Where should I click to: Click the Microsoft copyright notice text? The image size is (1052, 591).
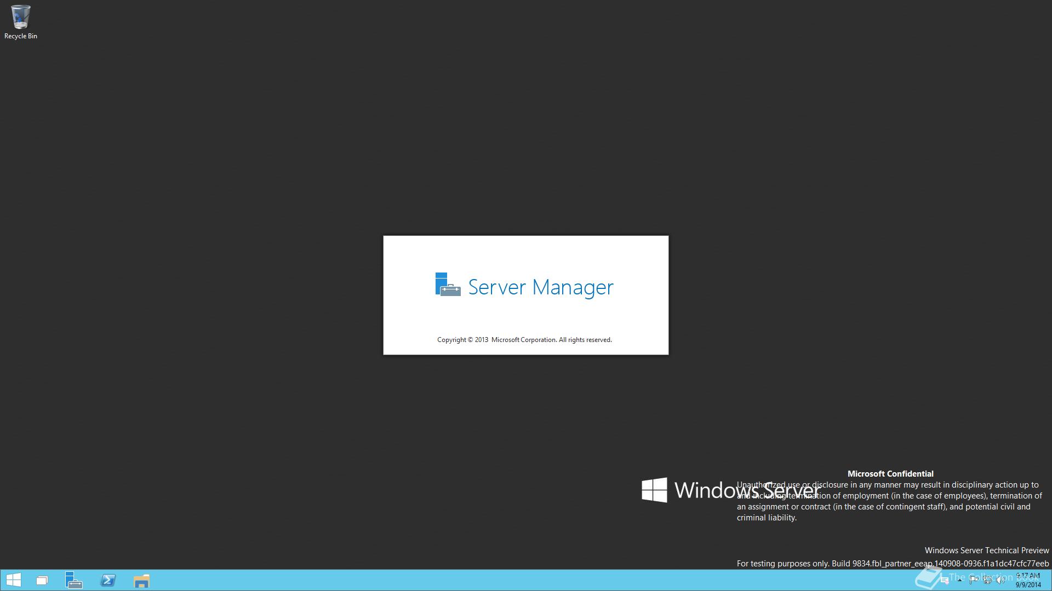tap(524, 340)
